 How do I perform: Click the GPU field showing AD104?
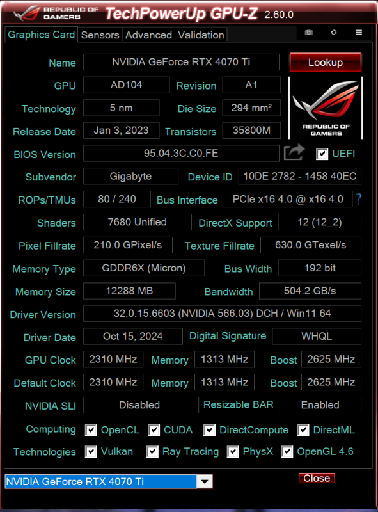pyautogui.click(x=127, y=85)
